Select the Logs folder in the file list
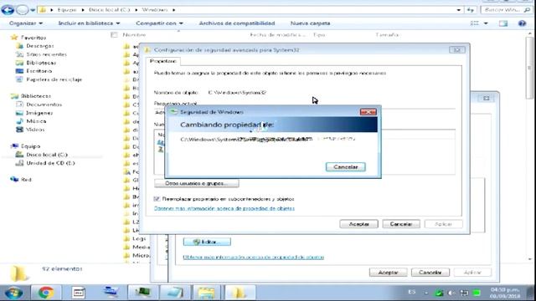536x301 pixels. tap(139, 238)
